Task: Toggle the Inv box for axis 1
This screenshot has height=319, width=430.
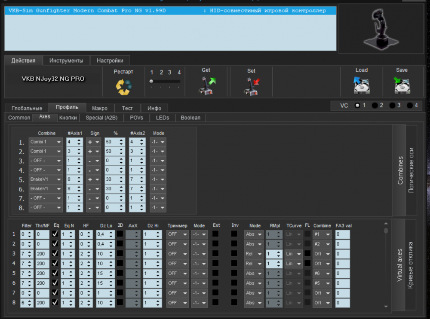Action: [x=234, y=234]
